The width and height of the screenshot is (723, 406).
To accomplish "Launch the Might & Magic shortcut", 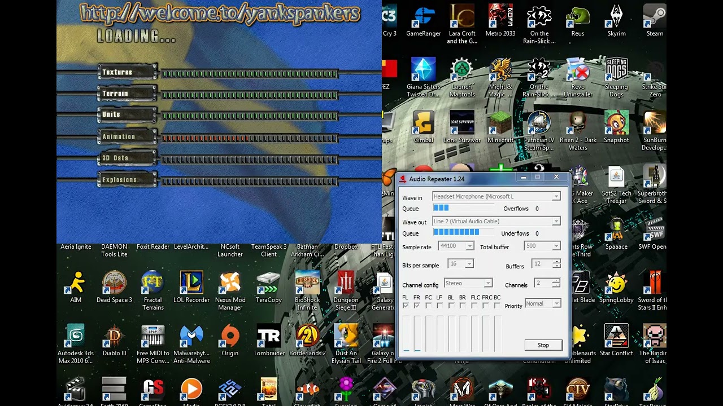I will pos(500,78).
